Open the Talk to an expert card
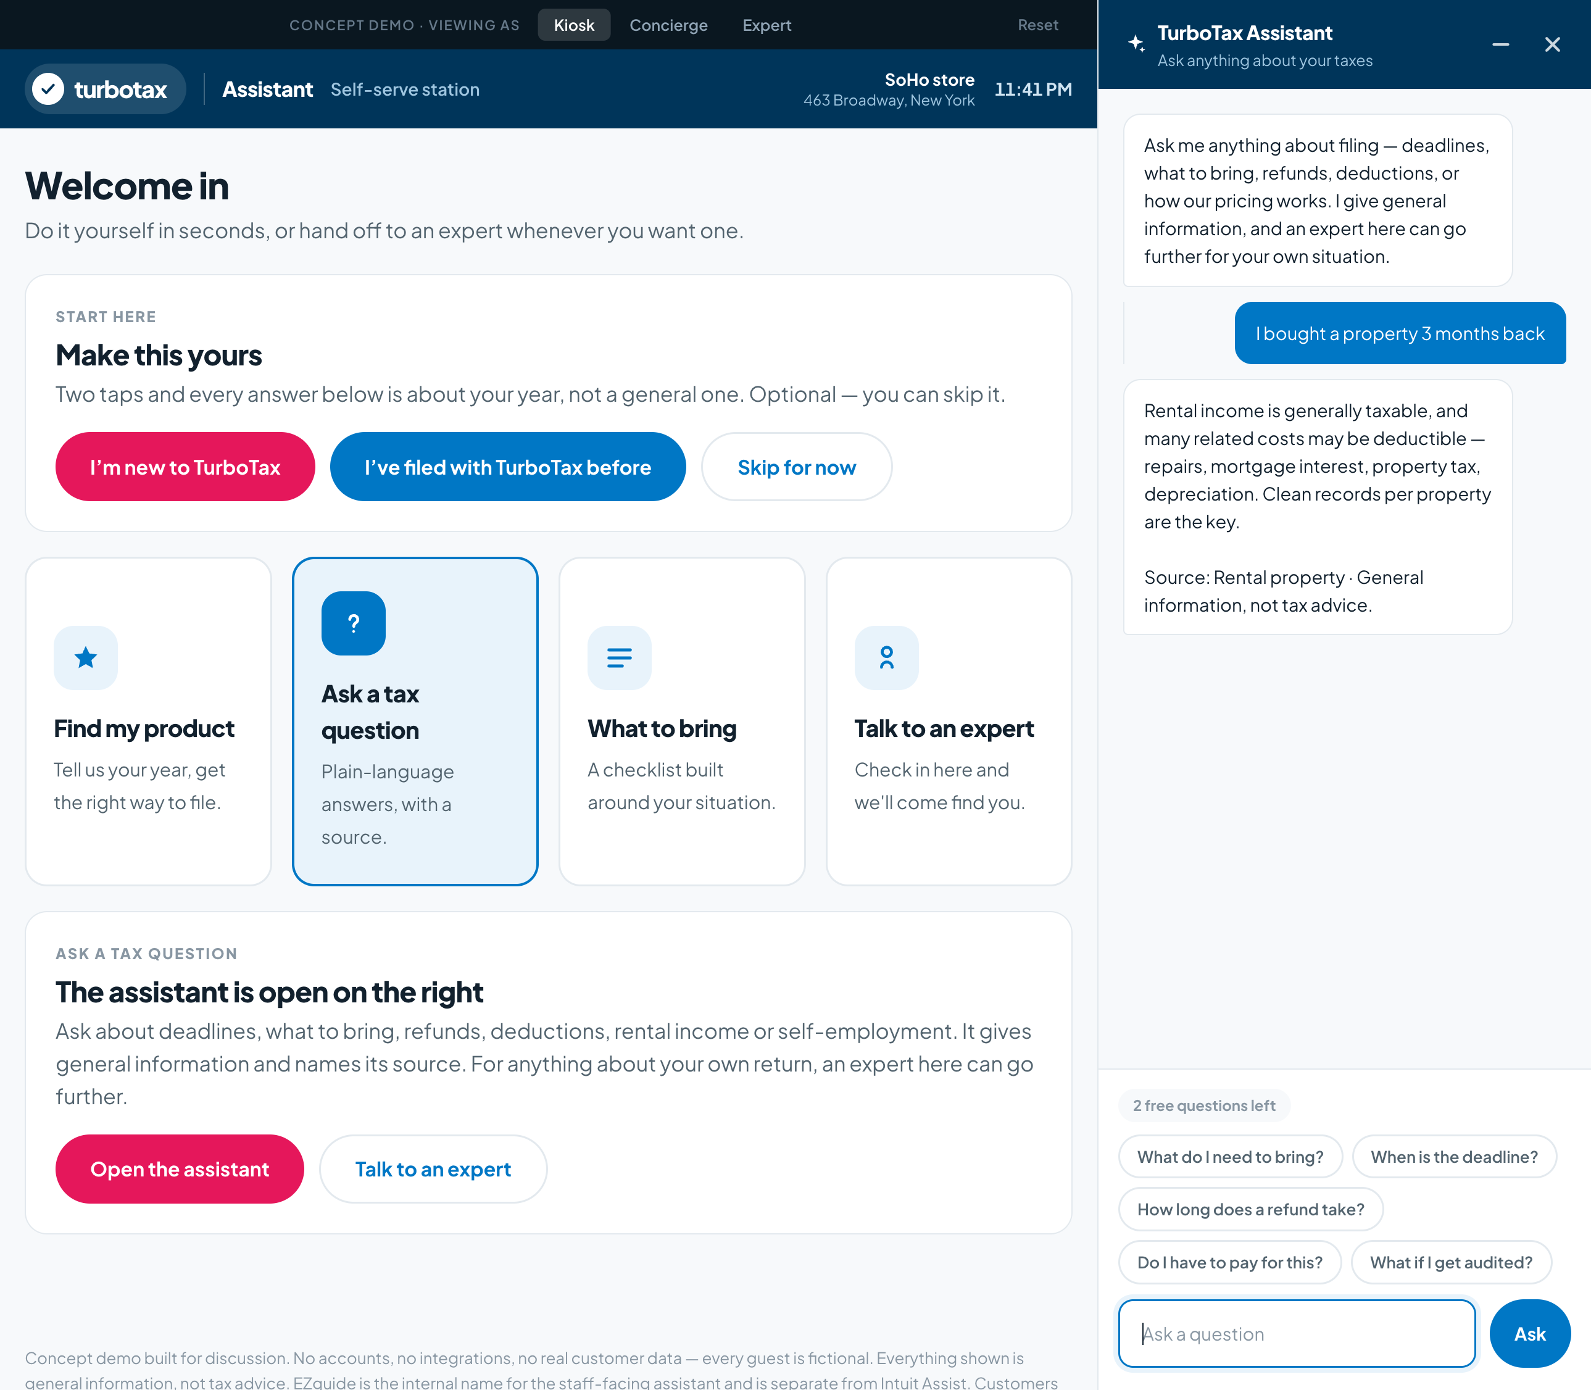This screenshot has height=1390, width=1591. 949,722
